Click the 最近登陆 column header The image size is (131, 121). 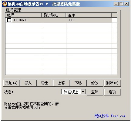coord(54,15)
